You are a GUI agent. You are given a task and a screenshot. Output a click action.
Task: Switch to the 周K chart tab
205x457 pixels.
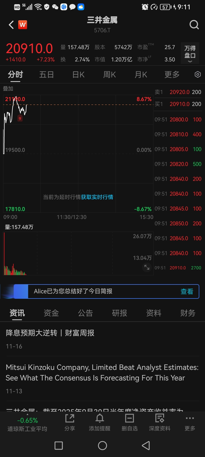(x=110, y=75)
